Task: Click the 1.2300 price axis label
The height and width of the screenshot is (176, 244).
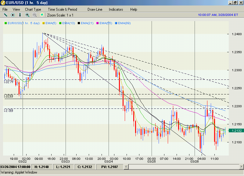Action: click(237, 70)
